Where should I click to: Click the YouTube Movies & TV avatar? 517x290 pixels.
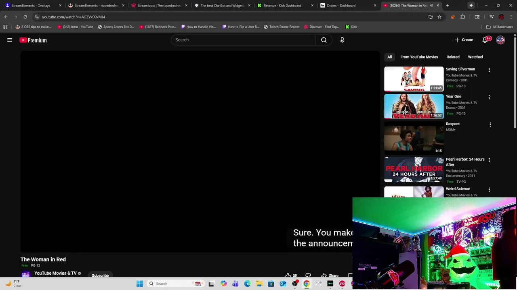click(26, 275)
